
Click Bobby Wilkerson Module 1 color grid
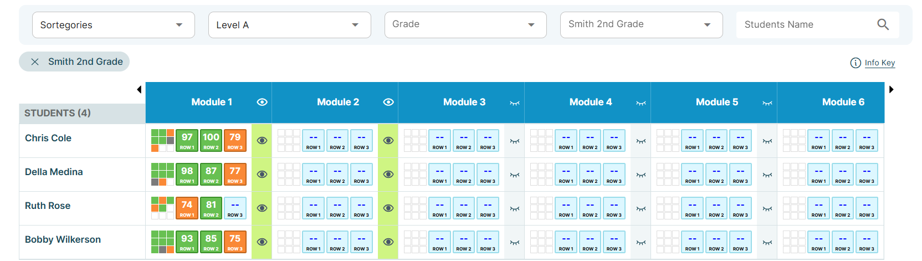click(x=162, y=242)
